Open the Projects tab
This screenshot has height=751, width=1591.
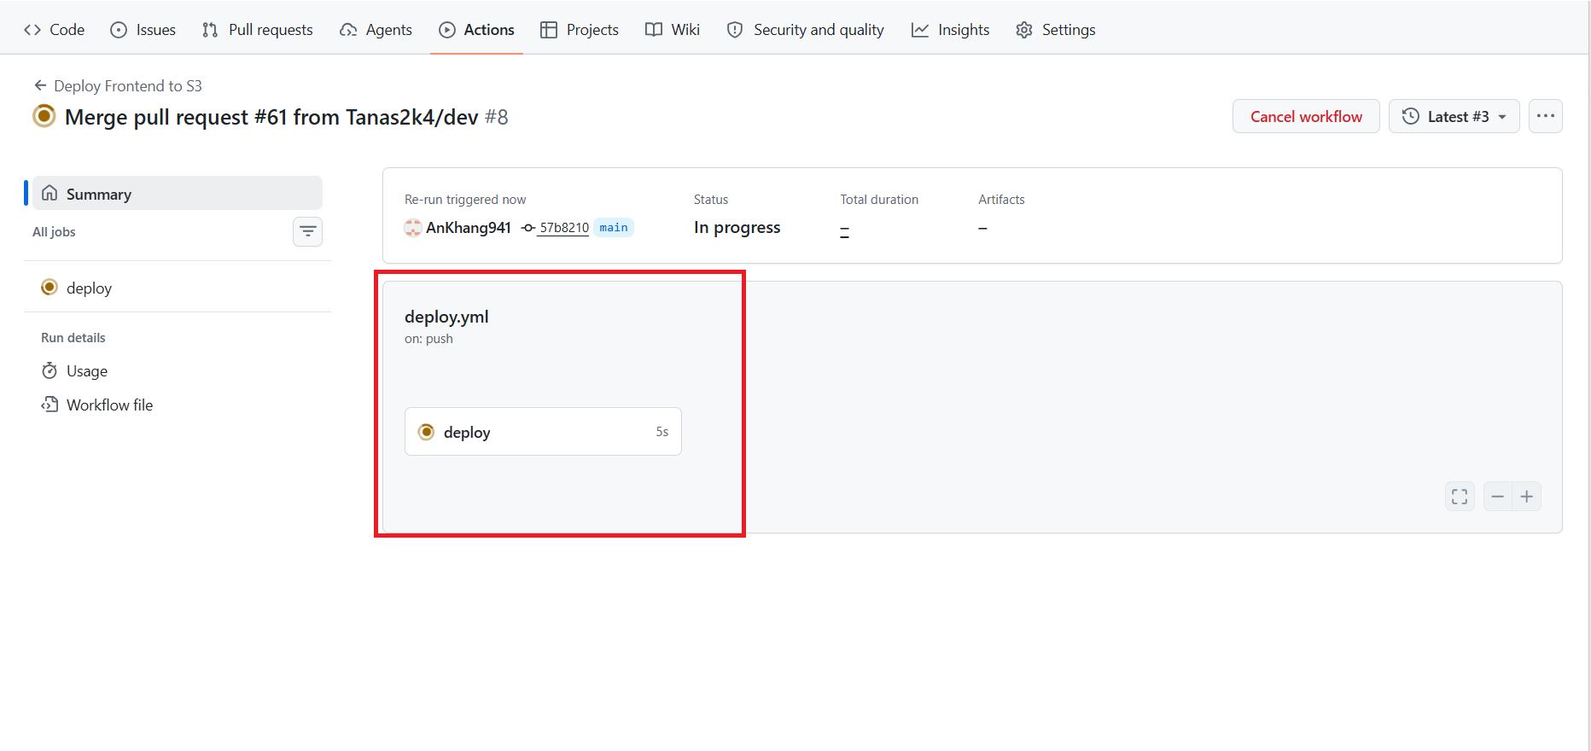pos(580,30)
